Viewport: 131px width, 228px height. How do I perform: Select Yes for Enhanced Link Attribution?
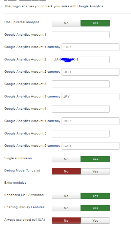95,196
